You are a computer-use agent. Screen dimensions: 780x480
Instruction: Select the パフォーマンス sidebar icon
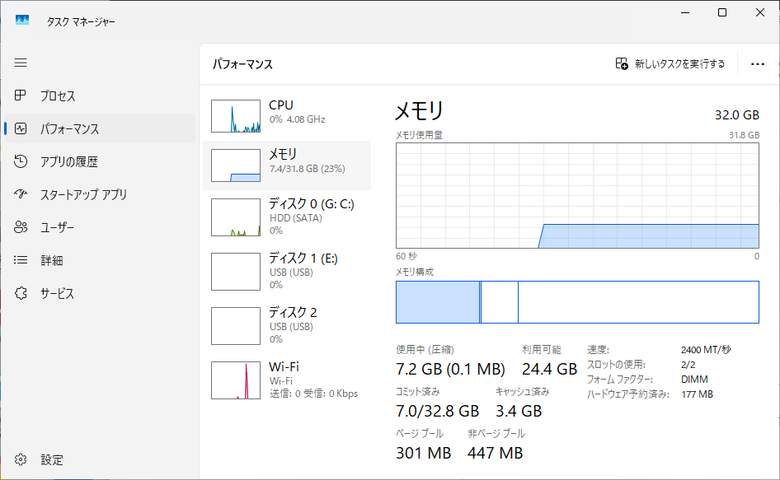pyautogui.click(x=21, y=128)
